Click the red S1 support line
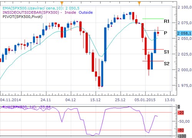This screenshot has width=192, height=138. [x=153, y=49]
